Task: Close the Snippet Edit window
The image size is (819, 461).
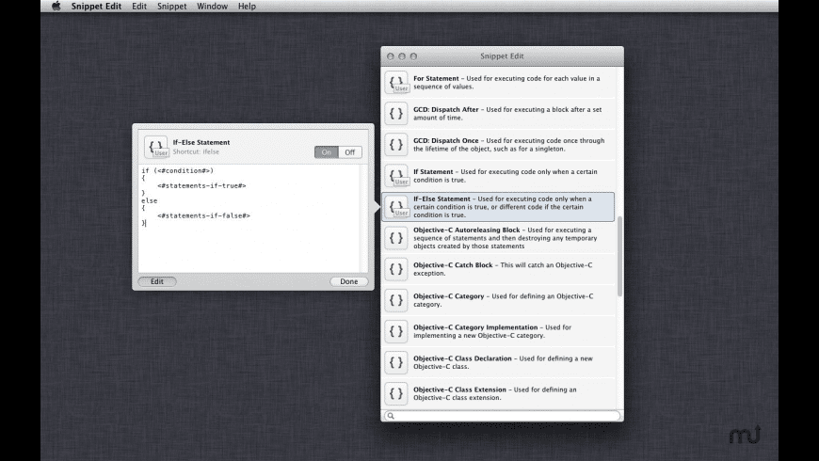Action: pyautogui.click(x=390, y=56)
